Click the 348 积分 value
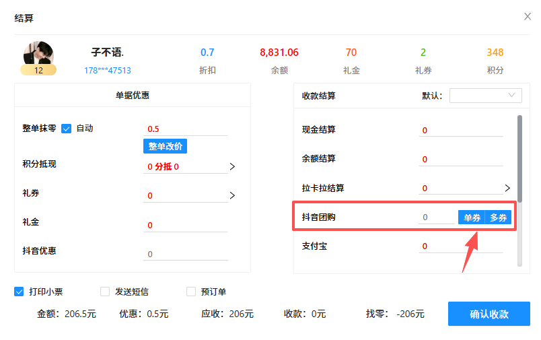Image resolution: width=541 pixels, height=340 pixels. coord(495,53)
